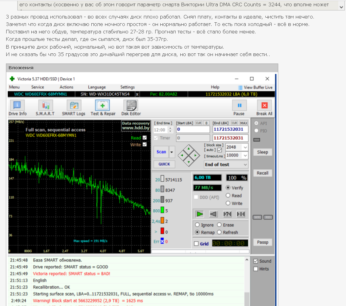Viewport: 346px width, 306px height.
Task: Click the Passp button
Action: coord(262,242)
